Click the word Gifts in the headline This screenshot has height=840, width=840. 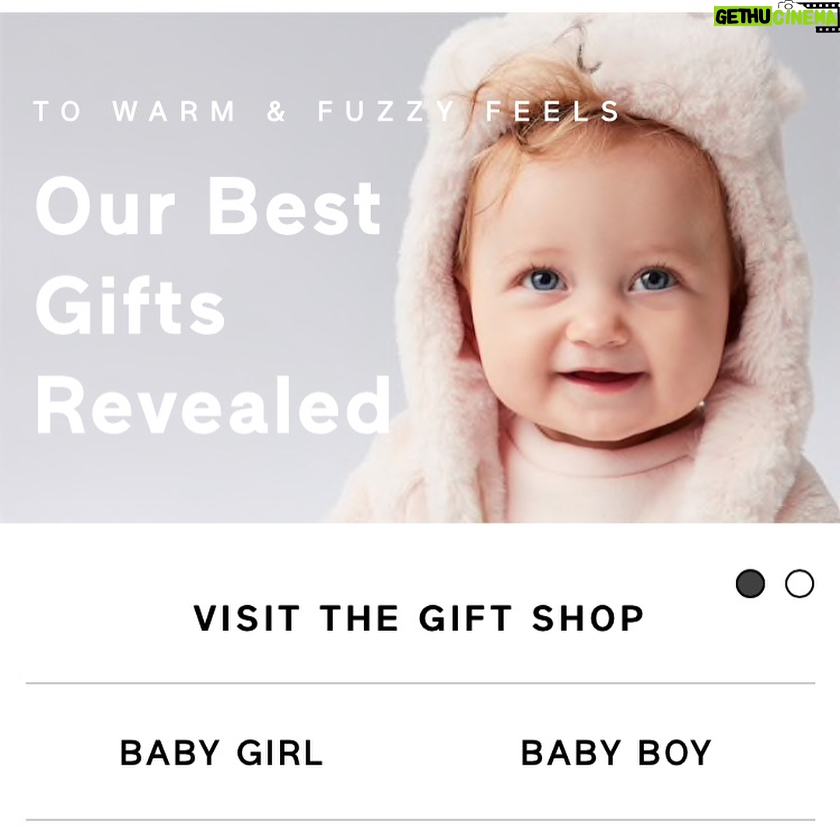click(x=130, y=306)
